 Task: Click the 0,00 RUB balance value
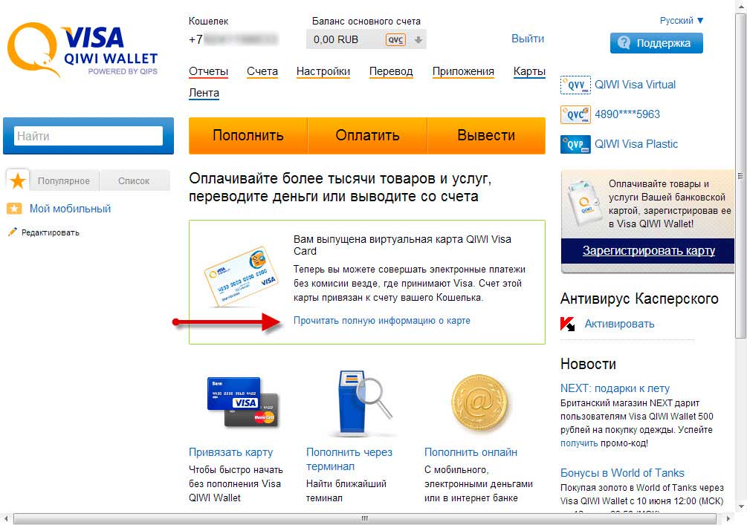(x=336, y=39)
